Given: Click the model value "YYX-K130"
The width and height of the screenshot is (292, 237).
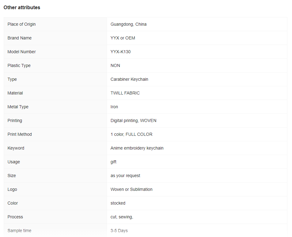Looking at the screenshot, I should coord(120,52).
